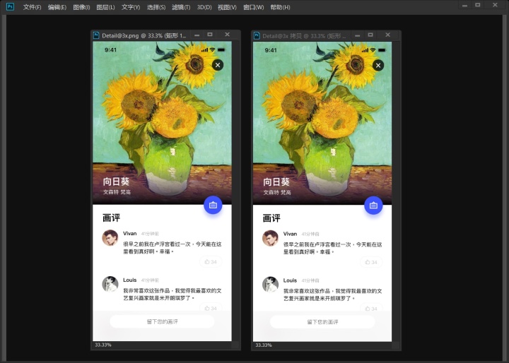Click the 画评 heading in the right document
The width and height of the screenshot is (509, 363).
[271, 218]
